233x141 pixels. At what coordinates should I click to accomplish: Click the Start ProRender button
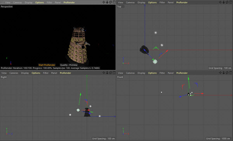pyautogui.click(x=47, y=65)
